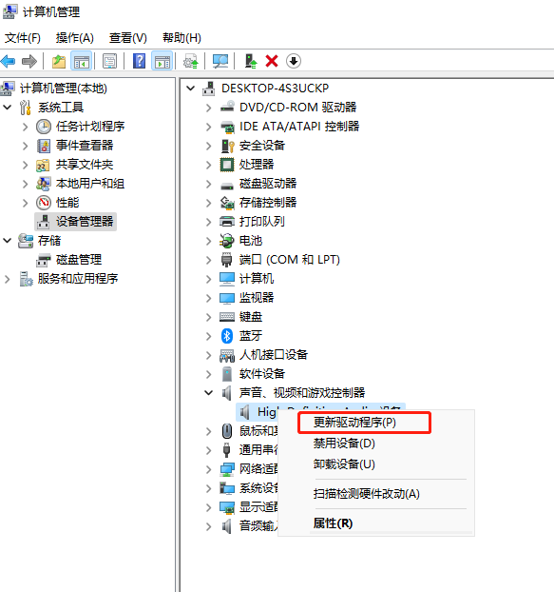Choose 扫描检测硬件改动(A) from context menu
This screenshot has height=592, width=554.
coord(366,493)
